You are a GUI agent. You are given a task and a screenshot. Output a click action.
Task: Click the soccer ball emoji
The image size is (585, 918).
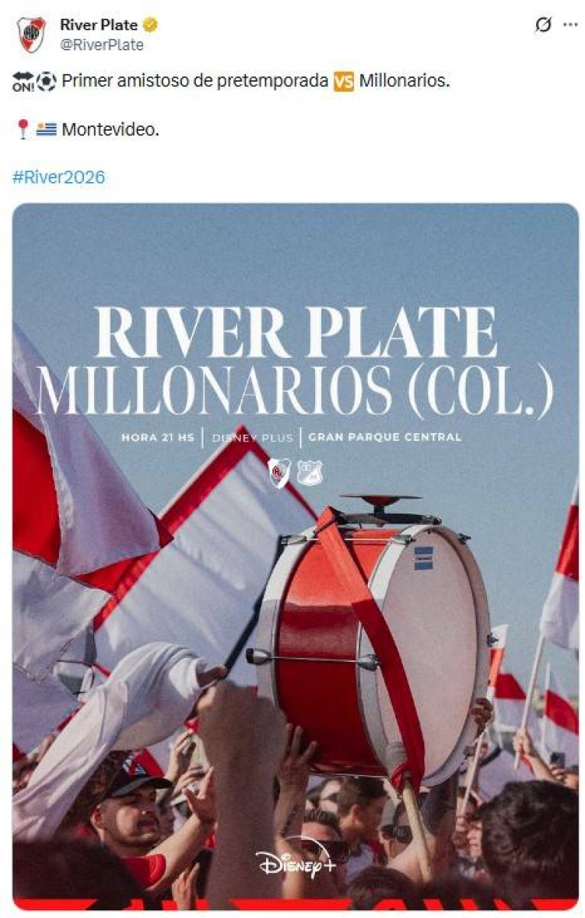tap(46, 81)
